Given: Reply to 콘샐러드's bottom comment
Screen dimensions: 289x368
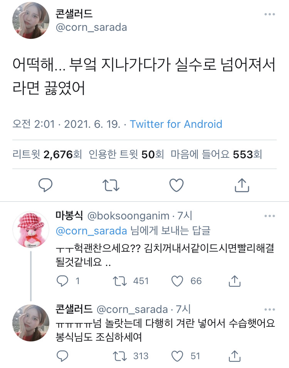Looking at the screenshot, I should click(62, 356).
